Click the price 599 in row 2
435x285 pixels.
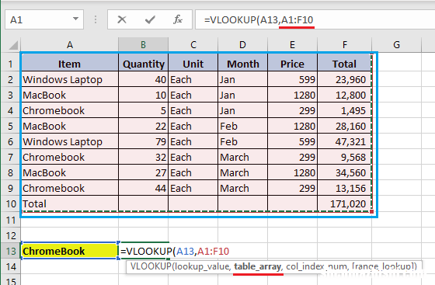click(292, 79)
